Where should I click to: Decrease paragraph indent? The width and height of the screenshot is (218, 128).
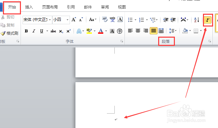166,20
